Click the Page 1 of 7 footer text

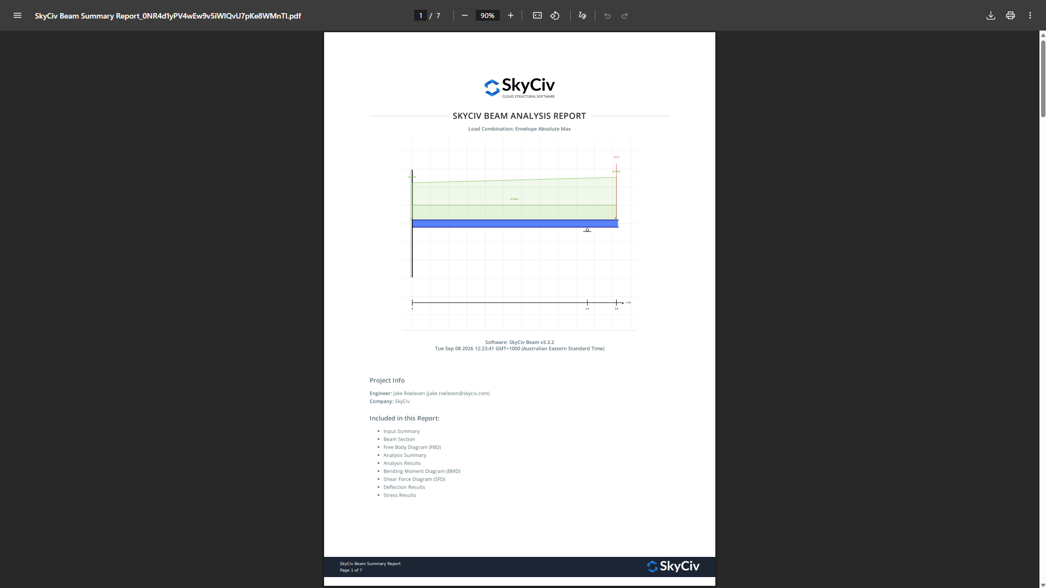click(x=351, y=570)
